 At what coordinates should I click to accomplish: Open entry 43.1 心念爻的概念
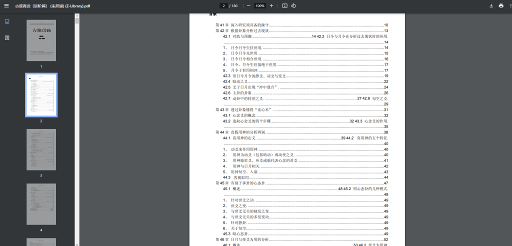tap(305, 115)
